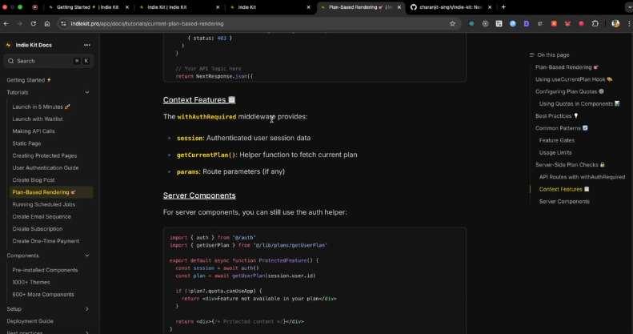
Task: Open Running Scheduled Jobs in sidebar
Action: point(43,204)
